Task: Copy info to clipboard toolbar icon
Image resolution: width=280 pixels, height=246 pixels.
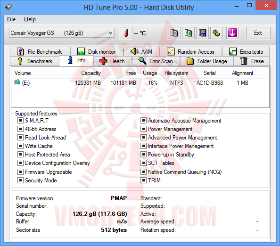Action: pyautogui.click(x=174, y=33)
